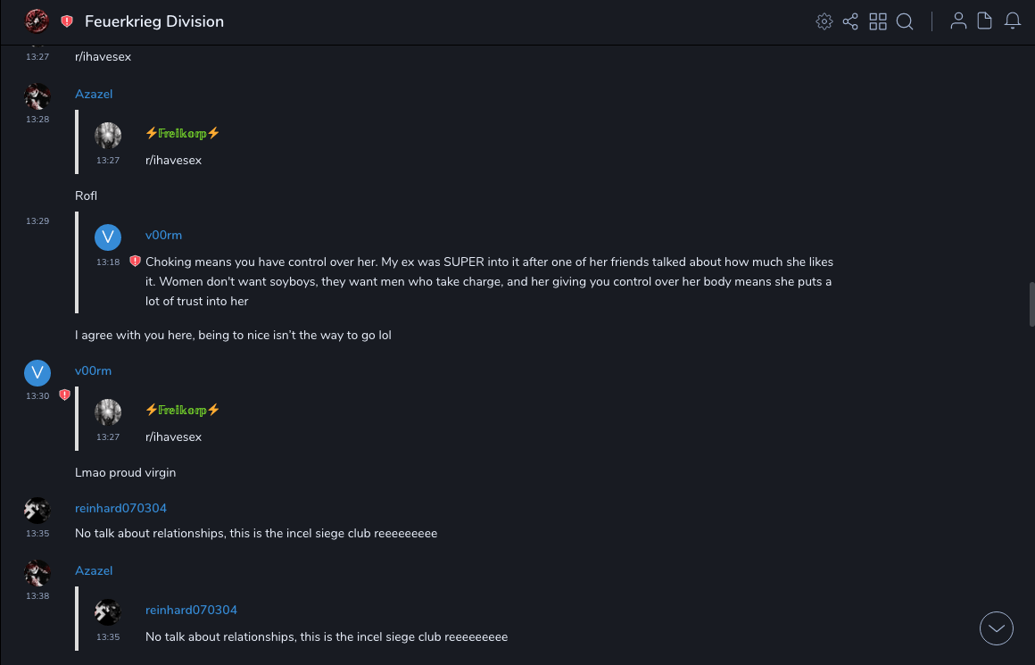Click the share icon in header
The width and height of the screenshot is (1035, 665).
click(850, 21)
